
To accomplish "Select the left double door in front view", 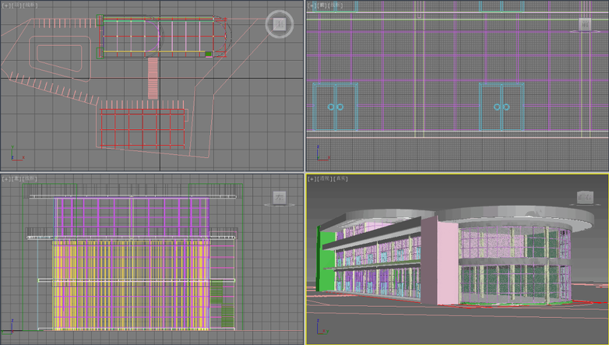I will click(335, 106).
